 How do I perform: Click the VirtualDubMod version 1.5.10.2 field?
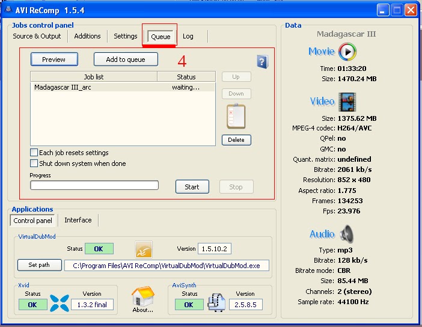215,249
